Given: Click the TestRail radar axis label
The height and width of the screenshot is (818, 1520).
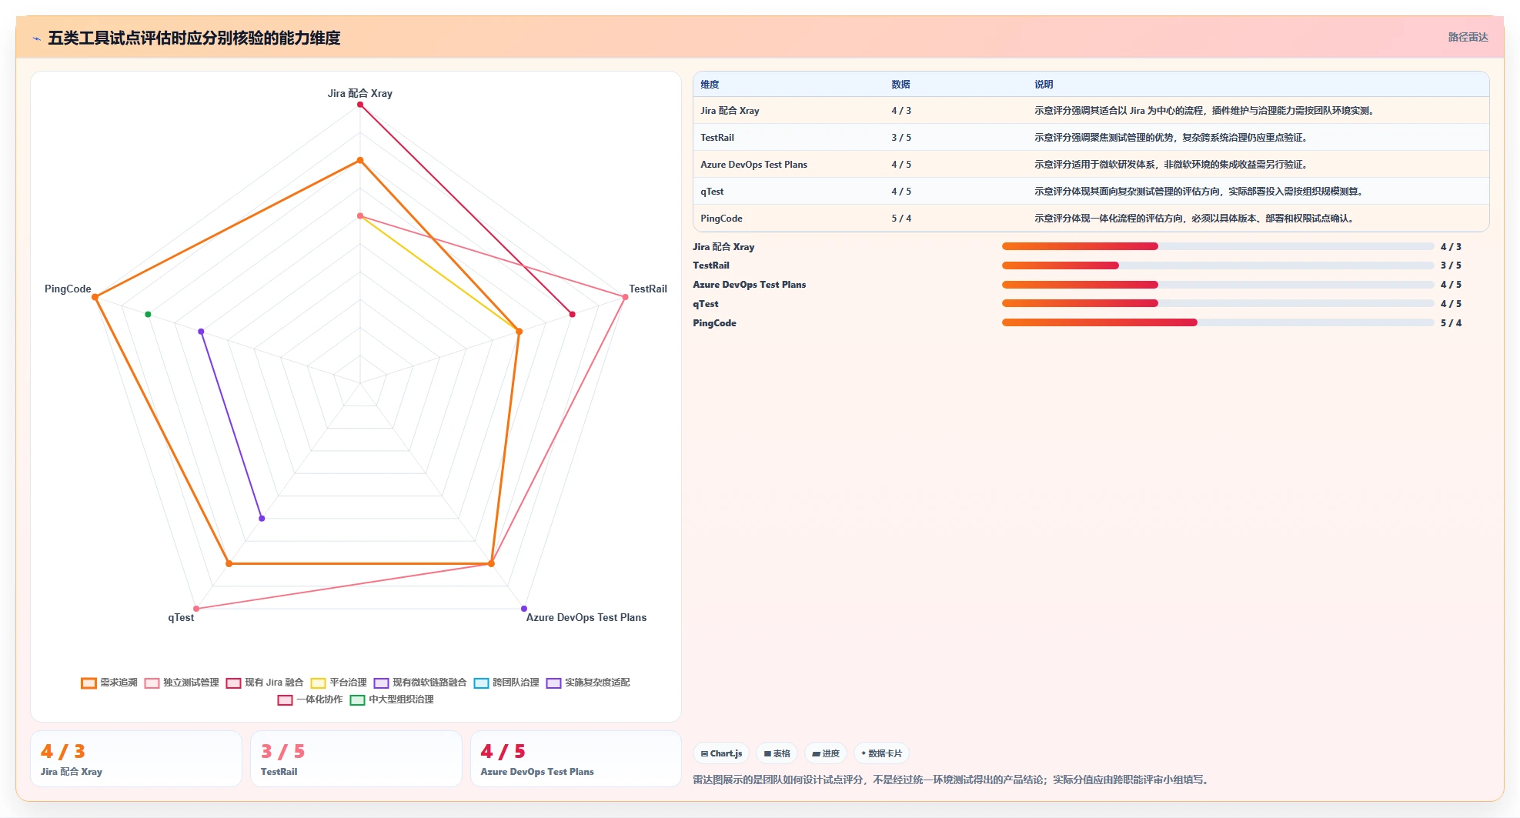Looking at the screenshot, I should pyautogui.click(x=648, y=289).
